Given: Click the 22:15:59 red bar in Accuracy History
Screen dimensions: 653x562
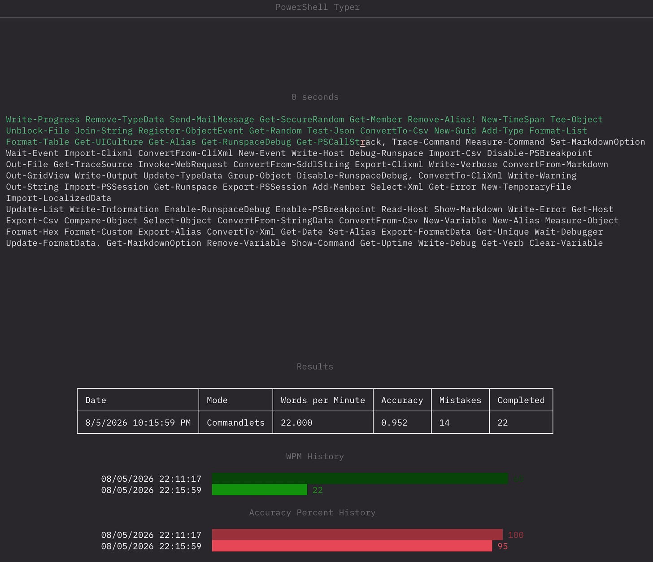Looking at the screenshot, I should coord(352,546).
